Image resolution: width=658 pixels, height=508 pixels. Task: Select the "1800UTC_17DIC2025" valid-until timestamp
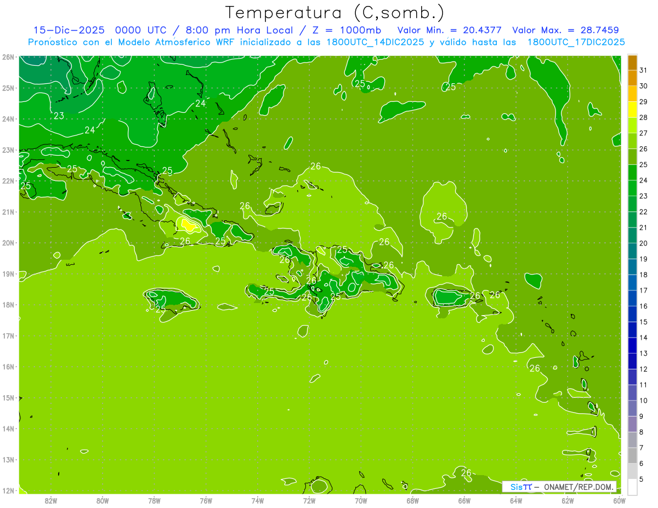point(576,42)
